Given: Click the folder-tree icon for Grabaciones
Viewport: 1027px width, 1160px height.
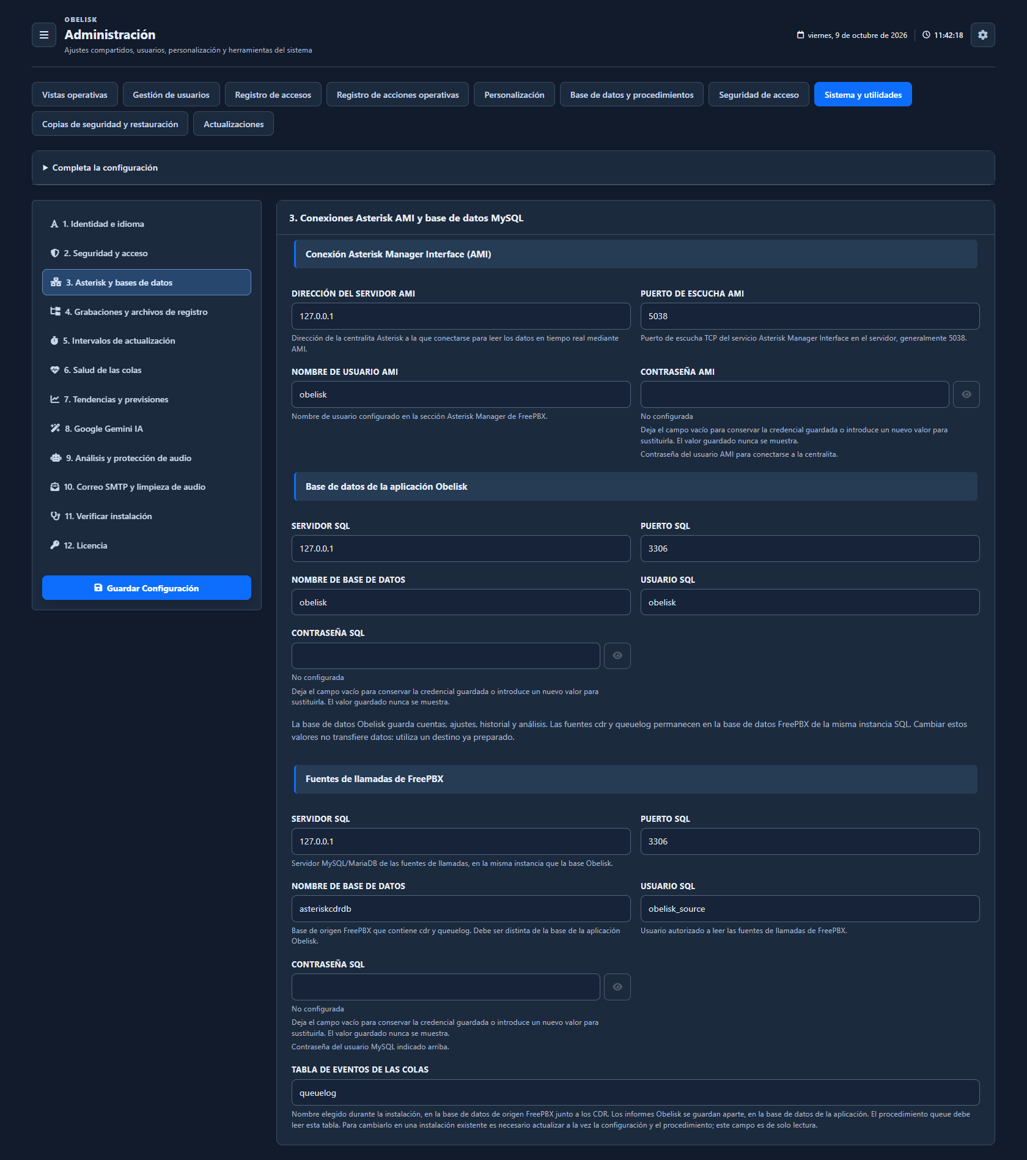Looking at the screenshot, I should (x=55, y=312).
